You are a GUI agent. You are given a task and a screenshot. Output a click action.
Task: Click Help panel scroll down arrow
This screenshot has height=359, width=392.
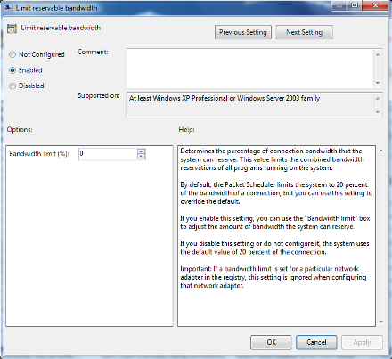(x=381, y=322)
